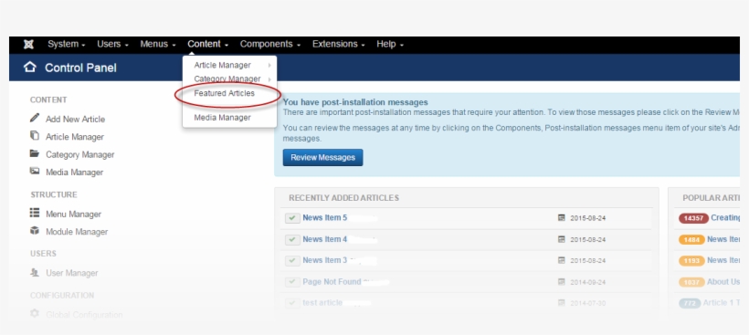Click the calendar icon in News Item 3 row
Screen dimensions: 749x335
pos(562,260)
